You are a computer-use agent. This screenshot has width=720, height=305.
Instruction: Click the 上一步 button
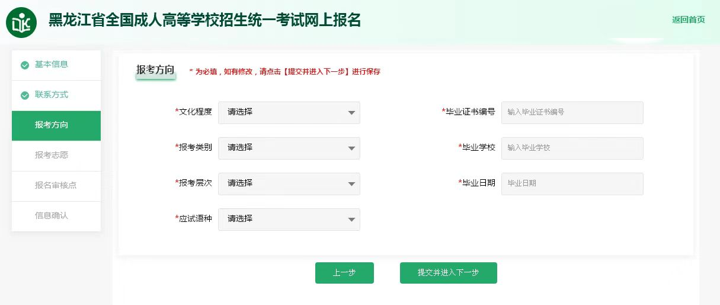tap(344, 273)
